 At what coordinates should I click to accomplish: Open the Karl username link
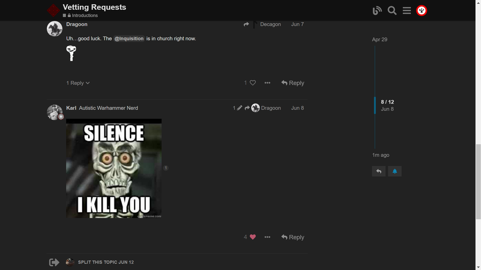71,108
